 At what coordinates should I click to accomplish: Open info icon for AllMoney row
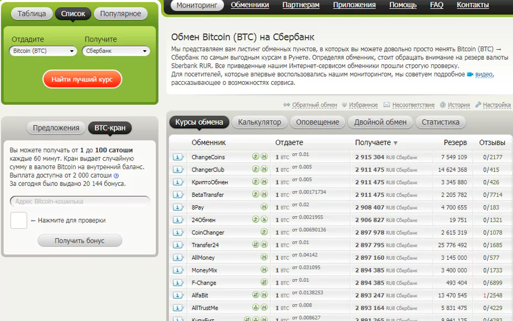coord(178,258)
